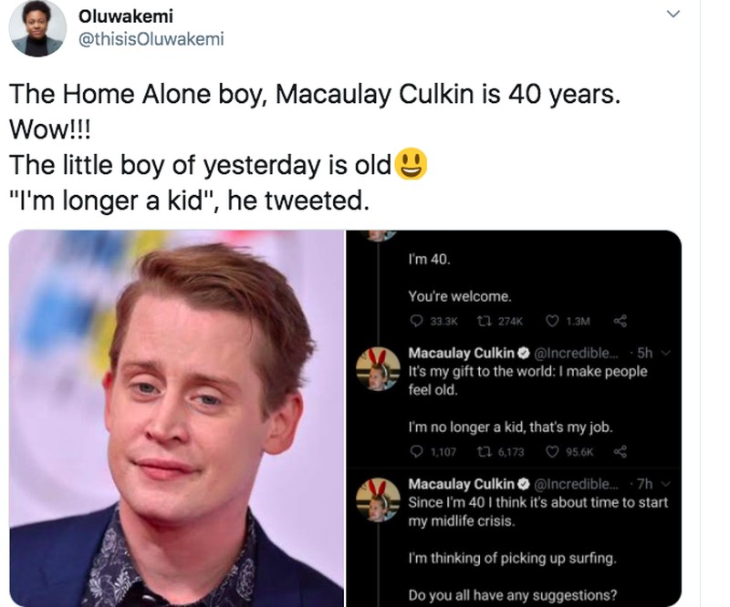The image size is (730, 607).
Task: Click the Macaulay Culkin name link
Action: 464,350
